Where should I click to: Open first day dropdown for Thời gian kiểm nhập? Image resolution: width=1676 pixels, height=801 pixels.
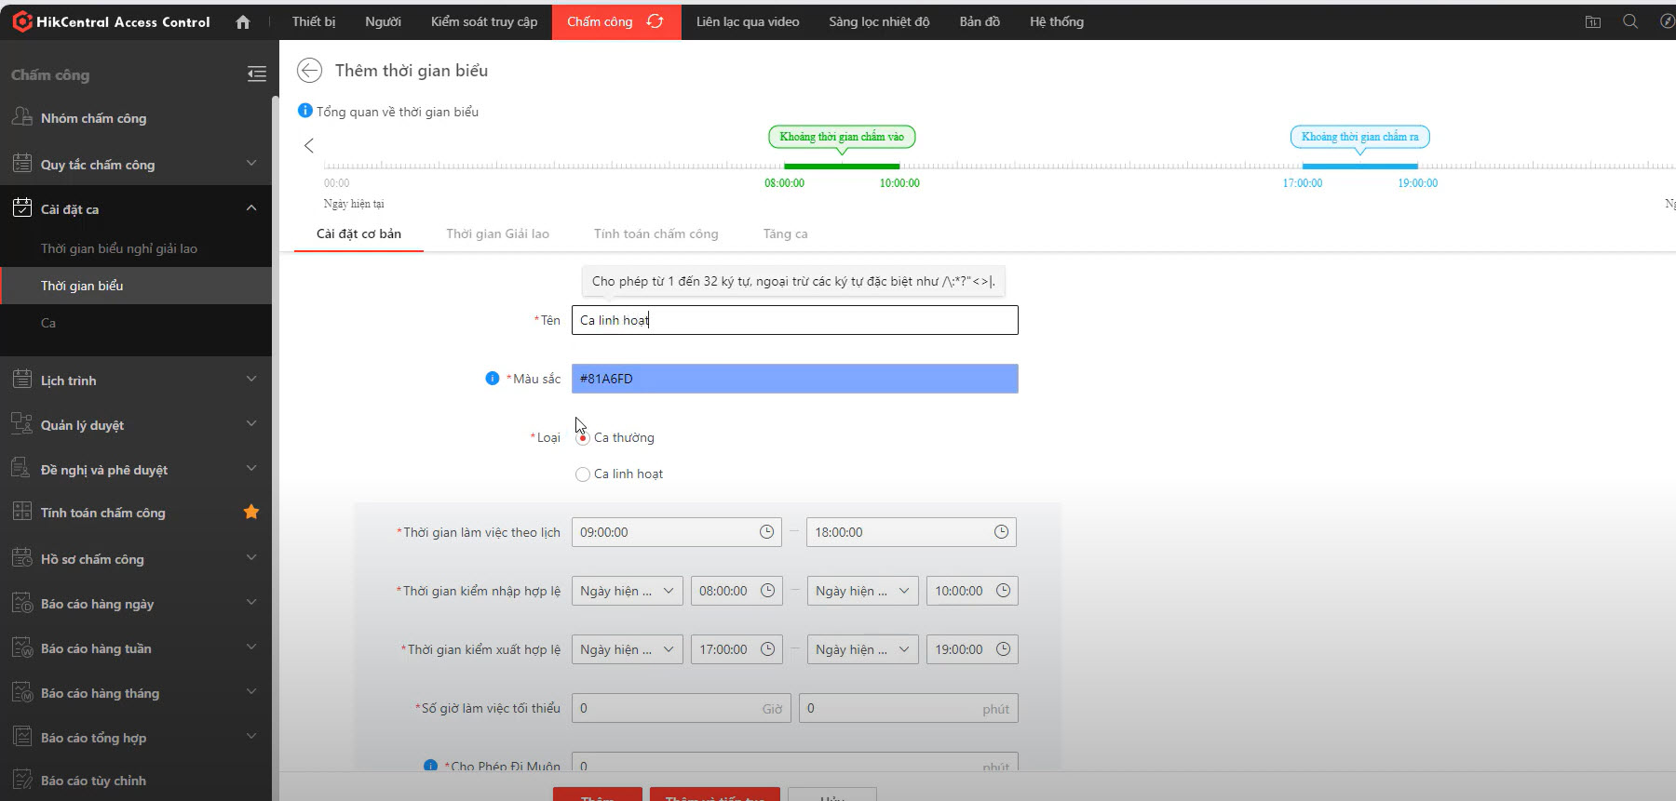coord(627,591)
